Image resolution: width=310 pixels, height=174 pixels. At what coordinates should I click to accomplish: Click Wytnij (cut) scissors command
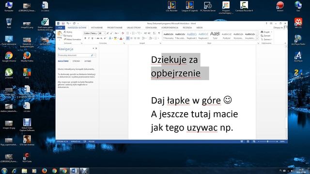click(68, 32)
